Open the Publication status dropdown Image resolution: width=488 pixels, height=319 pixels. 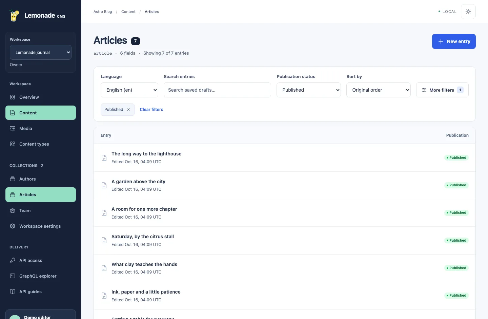(309, 90)
